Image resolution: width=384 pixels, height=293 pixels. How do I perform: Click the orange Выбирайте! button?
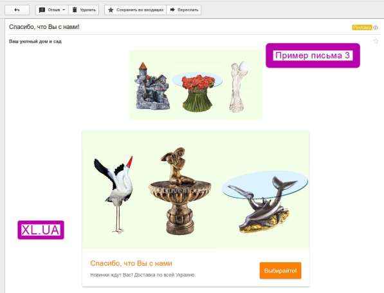(280, 270)
